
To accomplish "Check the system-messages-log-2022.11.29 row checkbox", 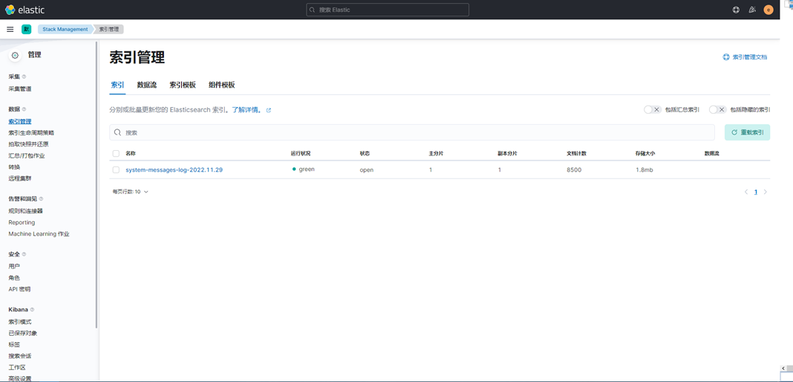I will tap(117, 170).
